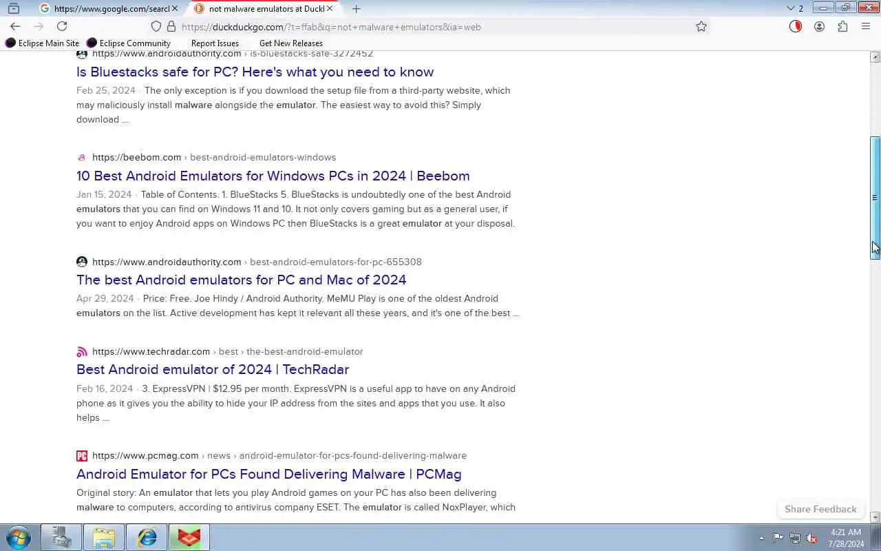Screen dimensions: 881x551
Task: Open a new tab with plus button
Action: point(356,8)
